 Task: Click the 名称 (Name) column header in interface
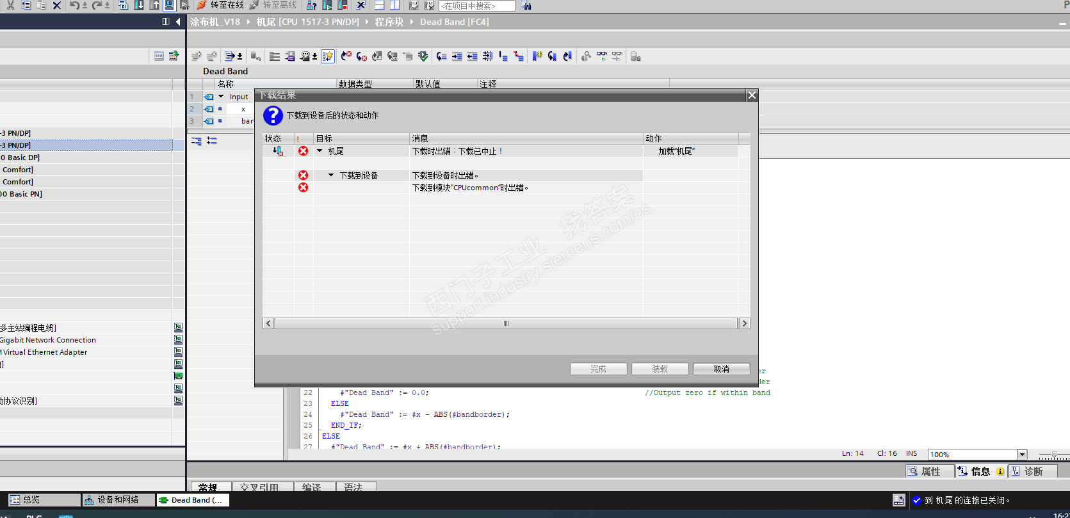(276, 84)
